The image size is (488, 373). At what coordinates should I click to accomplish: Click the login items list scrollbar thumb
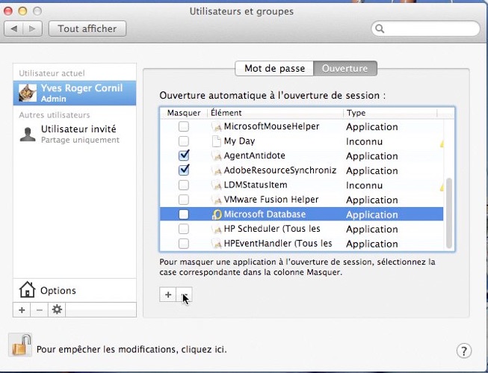(449, 213)
